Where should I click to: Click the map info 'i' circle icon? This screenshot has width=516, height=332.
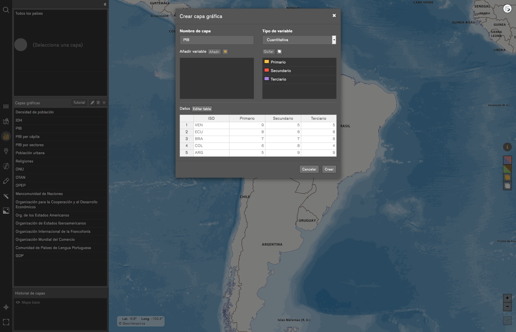pos(507,147)
